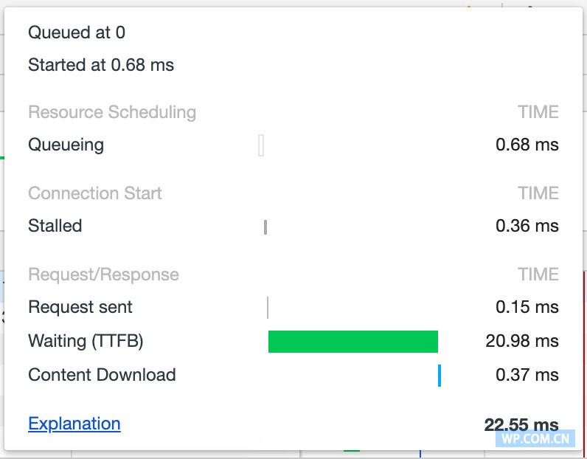
Task: Select the Queueing row label
Action: pyautogui.click(x=66, y=145)
